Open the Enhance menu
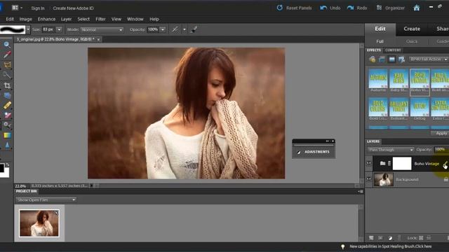 [x=46, y=19]
